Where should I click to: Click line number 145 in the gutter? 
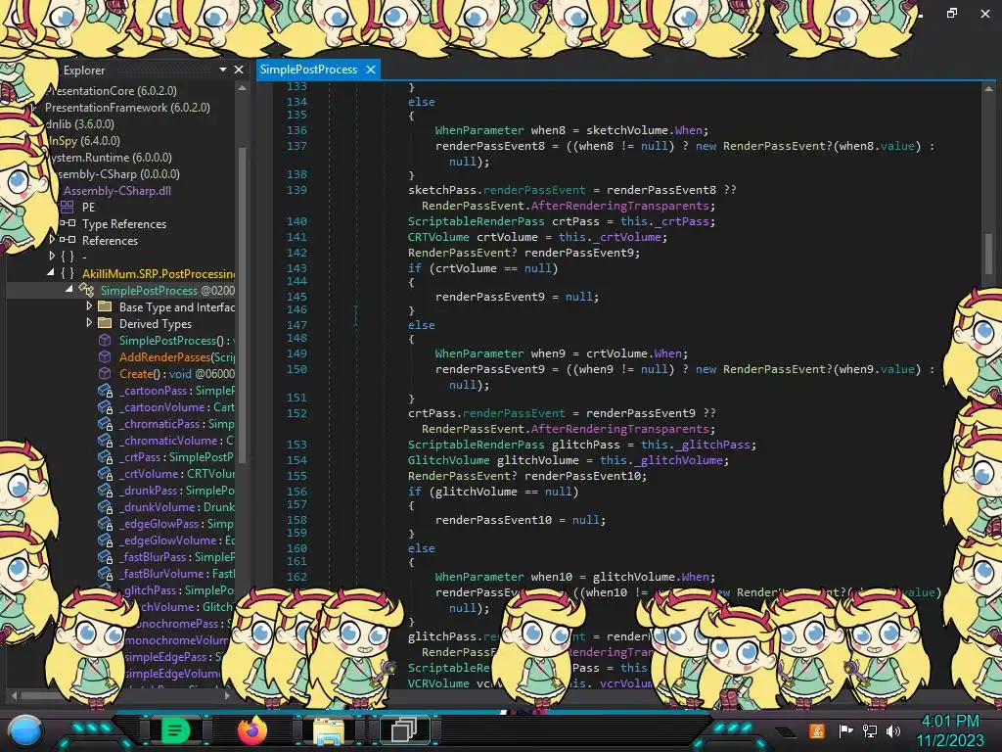[x=296, y=297]
